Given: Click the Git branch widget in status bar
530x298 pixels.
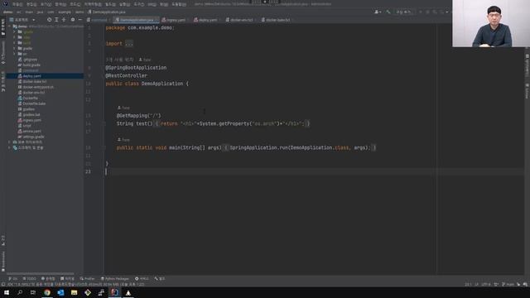Looking at the screenshot, I should pos(508,285).
